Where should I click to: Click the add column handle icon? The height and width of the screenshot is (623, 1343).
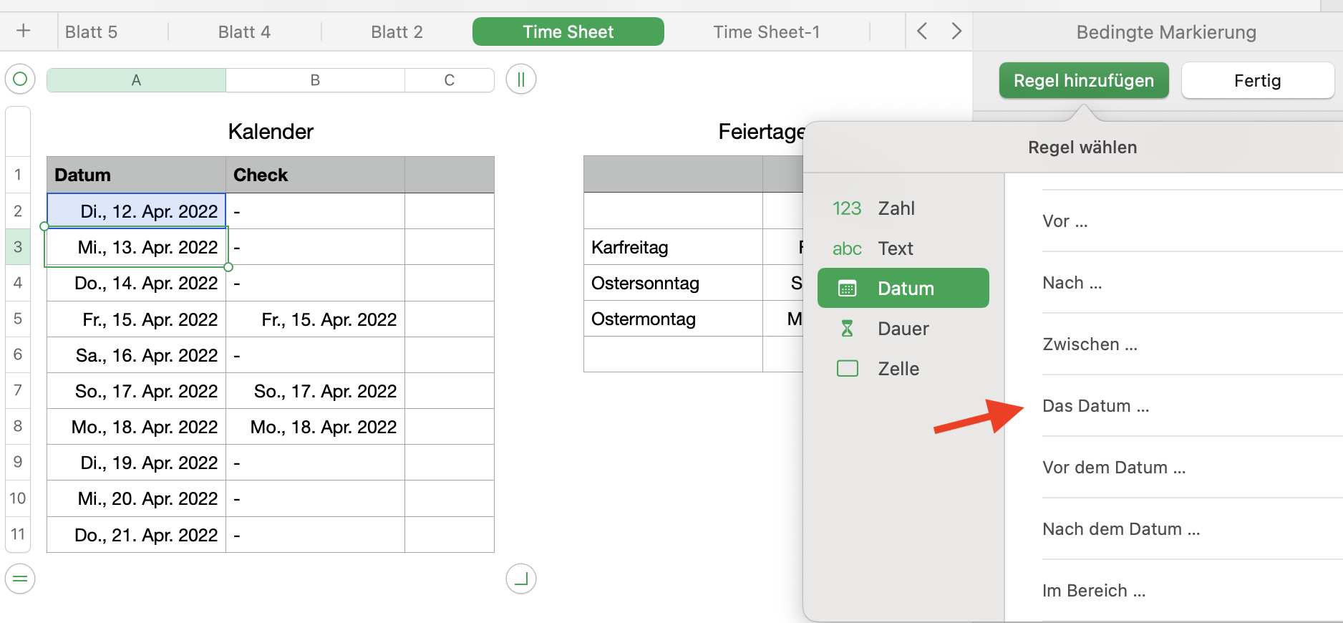(521, 79)
